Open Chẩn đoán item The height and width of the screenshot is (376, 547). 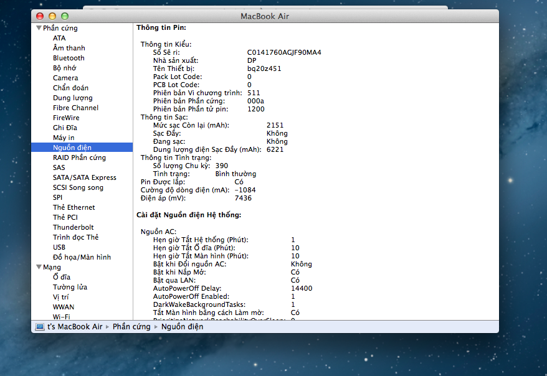[70, 88]
